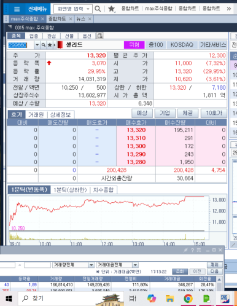237x306 pixels.
Task: Click the star icon beside stock code
Action: (x=50, y=45)
